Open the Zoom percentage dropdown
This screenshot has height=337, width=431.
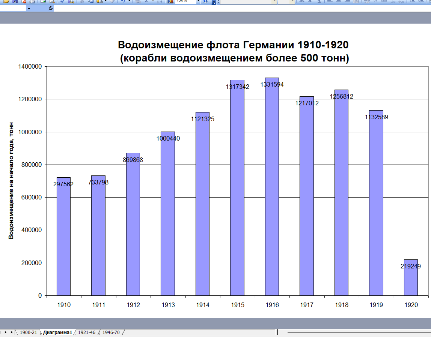coord(199,1)
